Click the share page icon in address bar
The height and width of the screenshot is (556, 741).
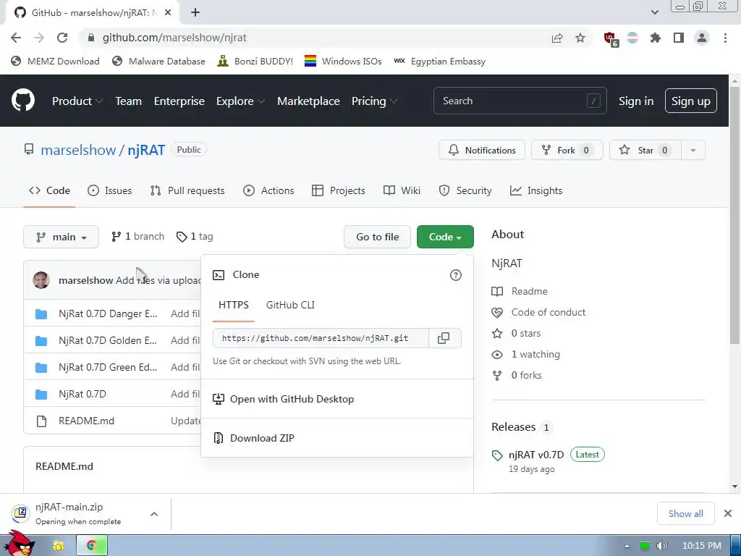point(557,38)
